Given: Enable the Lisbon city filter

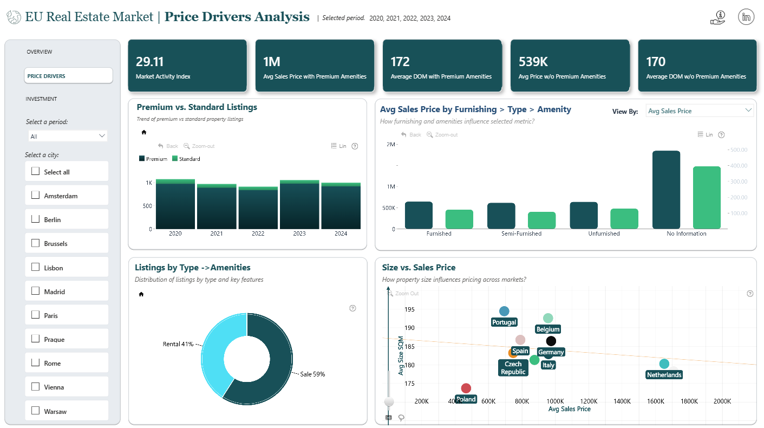Looking at the screenshot, I should [36, 267].
